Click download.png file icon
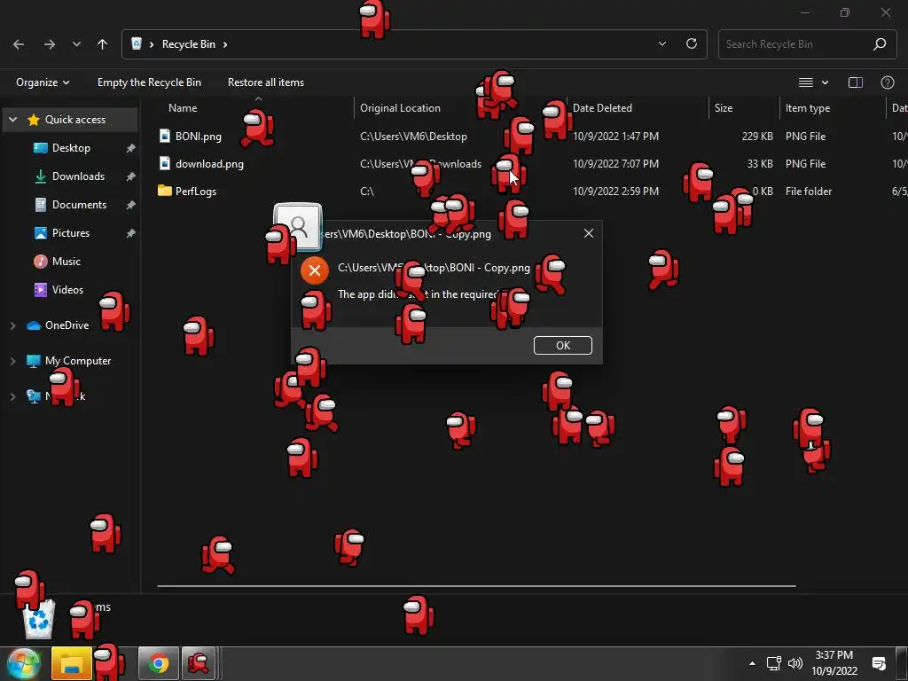Viewport: 908px width, 681px height. click(165, 164)
